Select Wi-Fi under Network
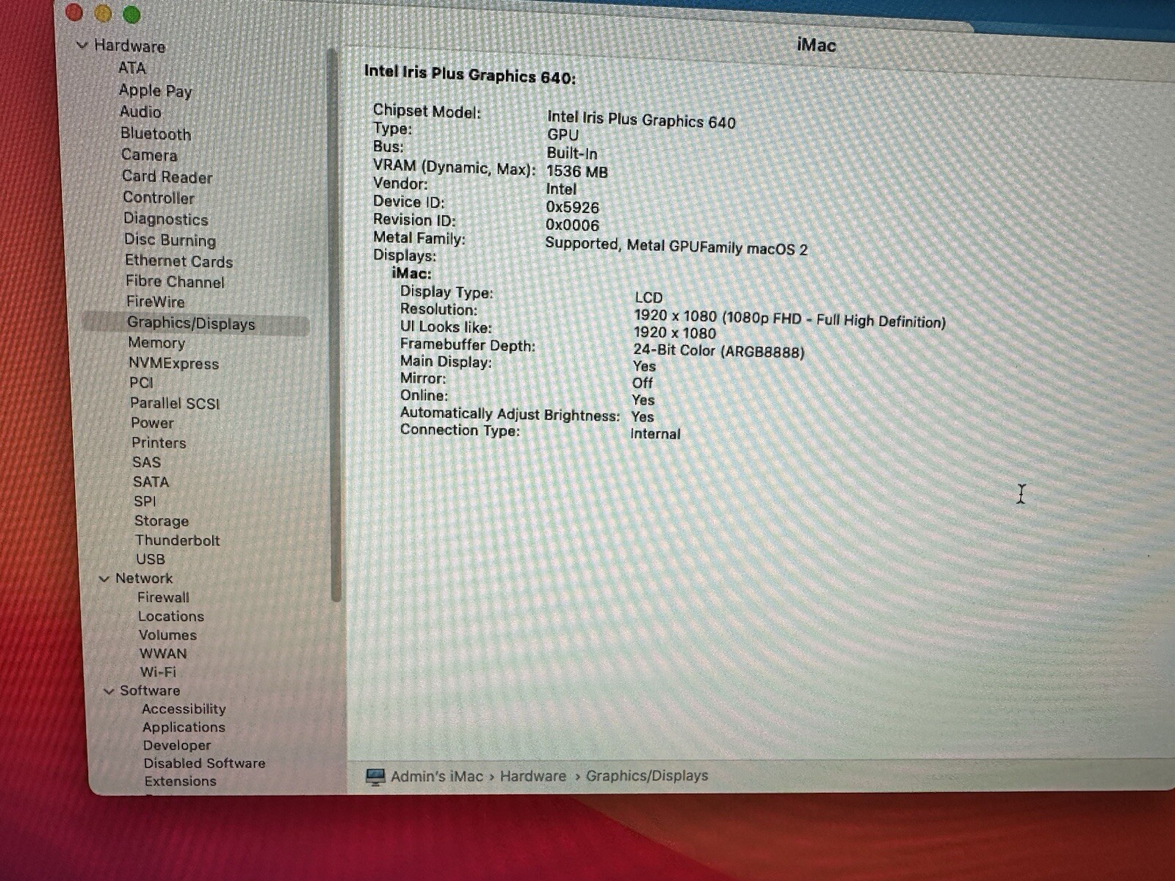Viewport: 1175px width, 881px height. point(158,672)
